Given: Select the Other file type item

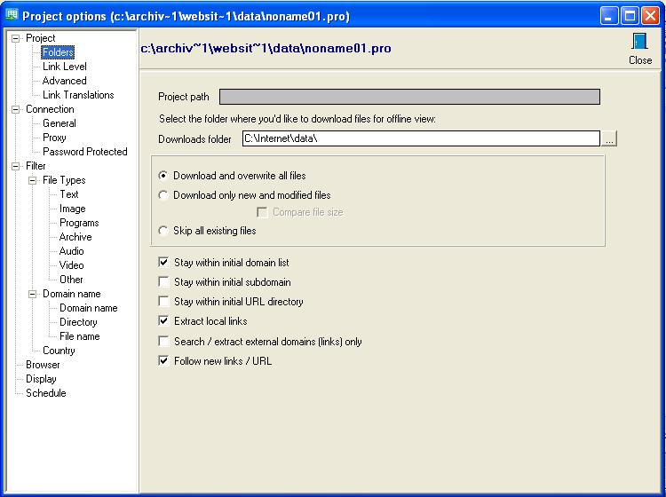Looking at the screenshot, I should click(71, 280).
